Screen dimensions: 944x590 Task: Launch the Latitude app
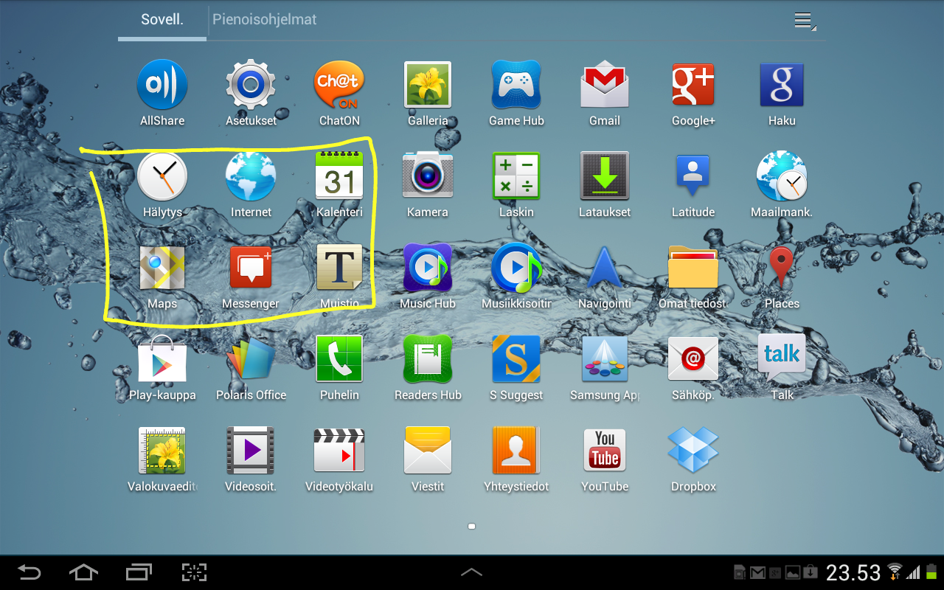[693, 176]
